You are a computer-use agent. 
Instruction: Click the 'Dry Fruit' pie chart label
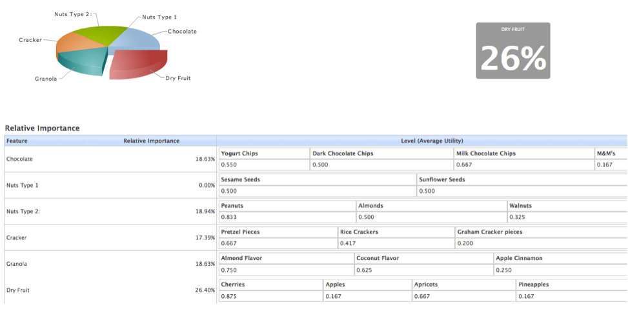[178, 78]
